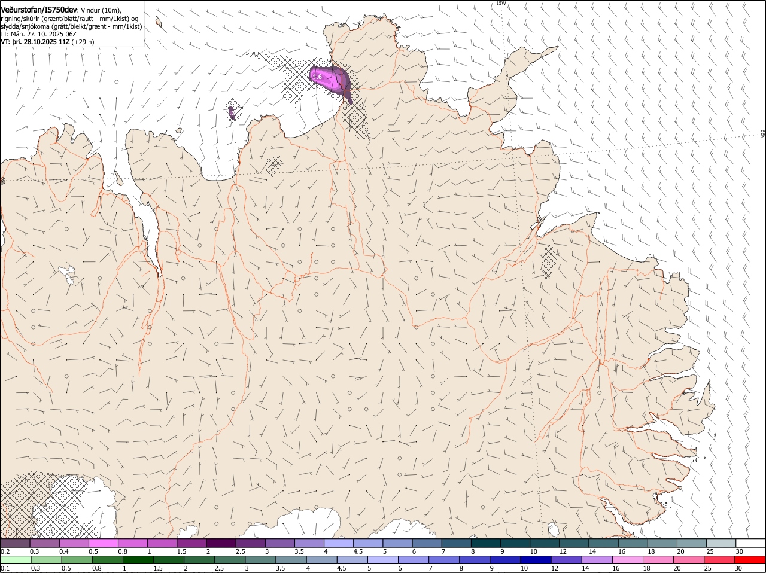Pick upper legend swatch between 4 and 4.5
766x573 pixels.
coord(339,543)
